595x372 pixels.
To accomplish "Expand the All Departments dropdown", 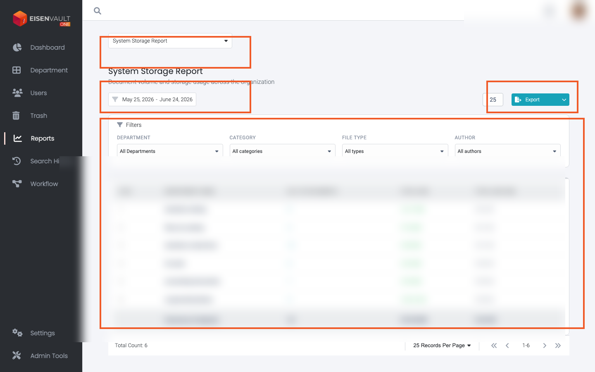I will pos(170,151).
